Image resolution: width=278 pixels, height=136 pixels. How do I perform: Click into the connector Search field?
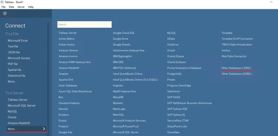click(x=84, y=24)
